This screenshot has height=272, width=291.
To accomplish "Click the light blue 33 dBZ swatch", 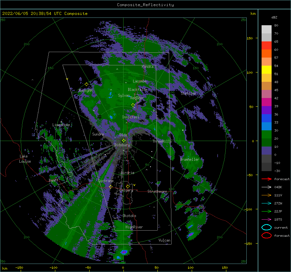I will pyautogui.click(x=266, y=126).
